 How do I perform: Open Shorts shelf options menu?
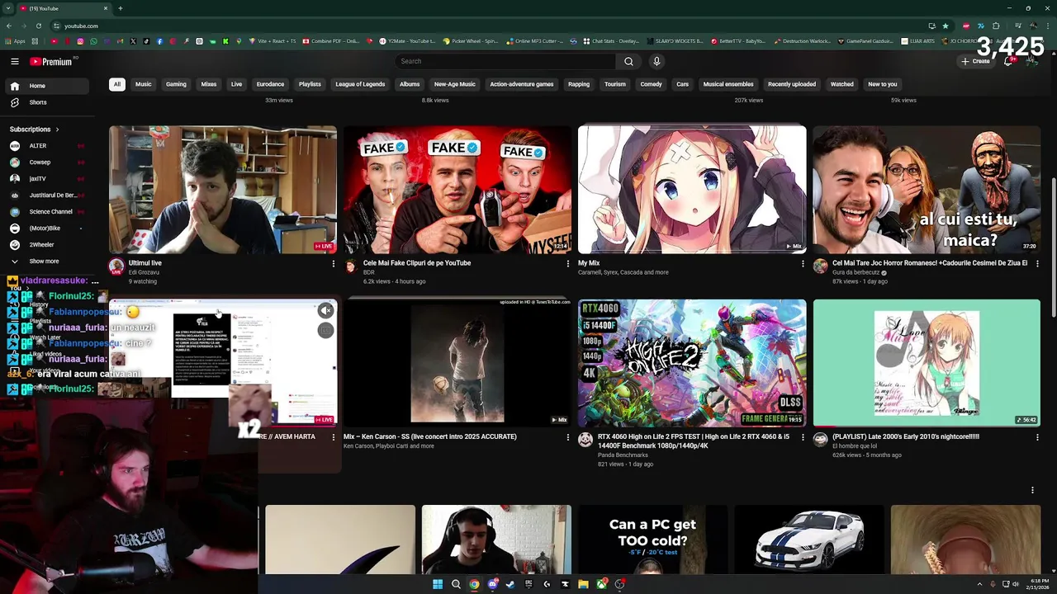1032,490
